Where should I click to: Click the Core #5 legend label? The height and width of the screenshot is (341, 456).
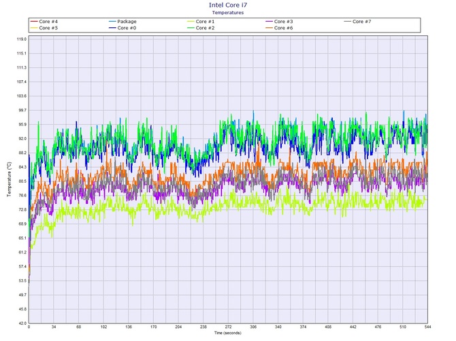tap(48, 28)
